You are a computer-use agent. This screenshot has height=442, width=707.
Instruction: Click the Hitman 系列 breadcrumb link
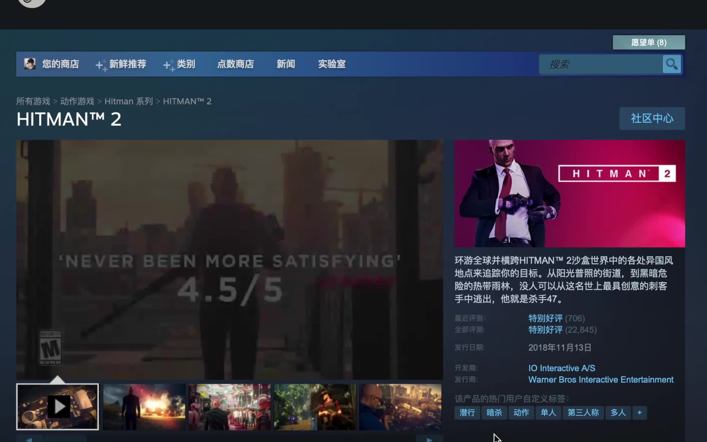coord(128,101)
